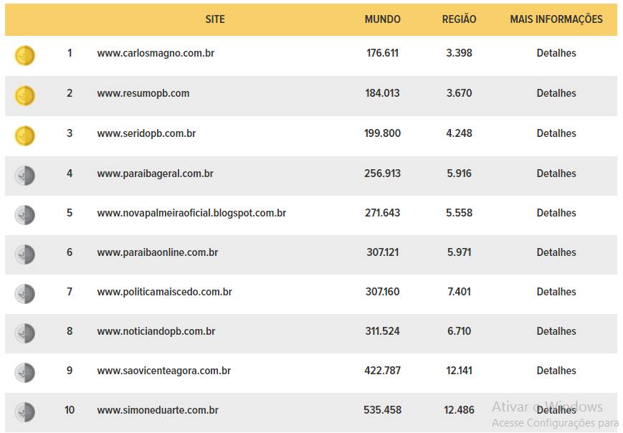Click silver medal icon for novapalmeiraoficial blog
The height and width of the screenshot is (433, 623).
(x=24, y=215)
